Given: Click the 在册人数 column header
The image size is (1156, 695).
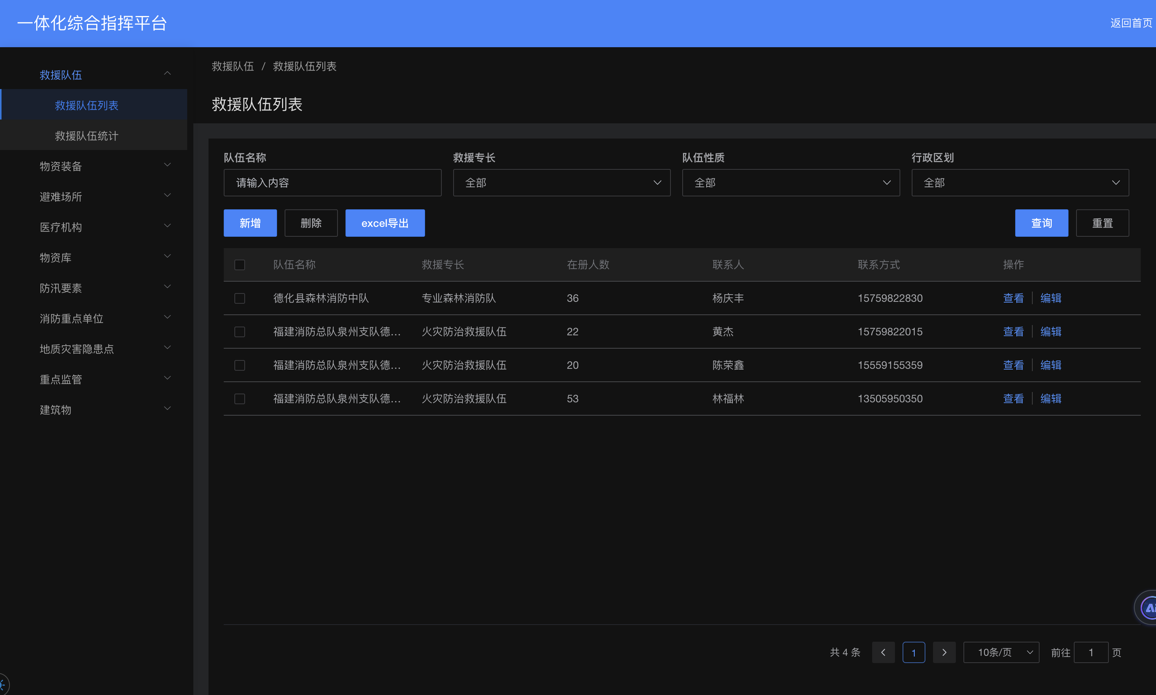Looking at the screenshot, I should [x=588, y=265].
